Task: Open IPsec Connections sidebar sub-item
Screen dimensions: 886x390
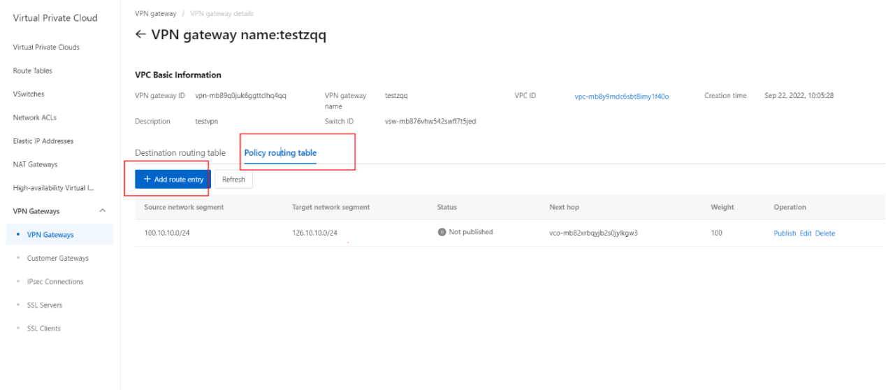Action: coord(55,282)
